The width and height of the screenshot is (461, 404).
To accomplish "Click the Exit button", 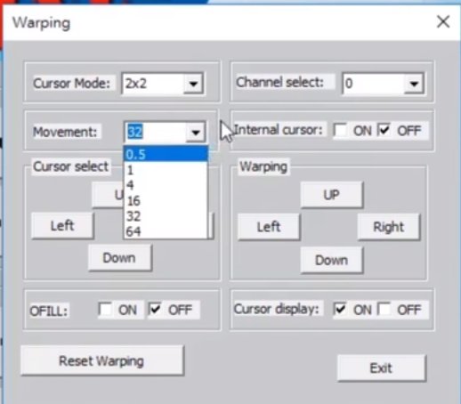I will [381, 368].
